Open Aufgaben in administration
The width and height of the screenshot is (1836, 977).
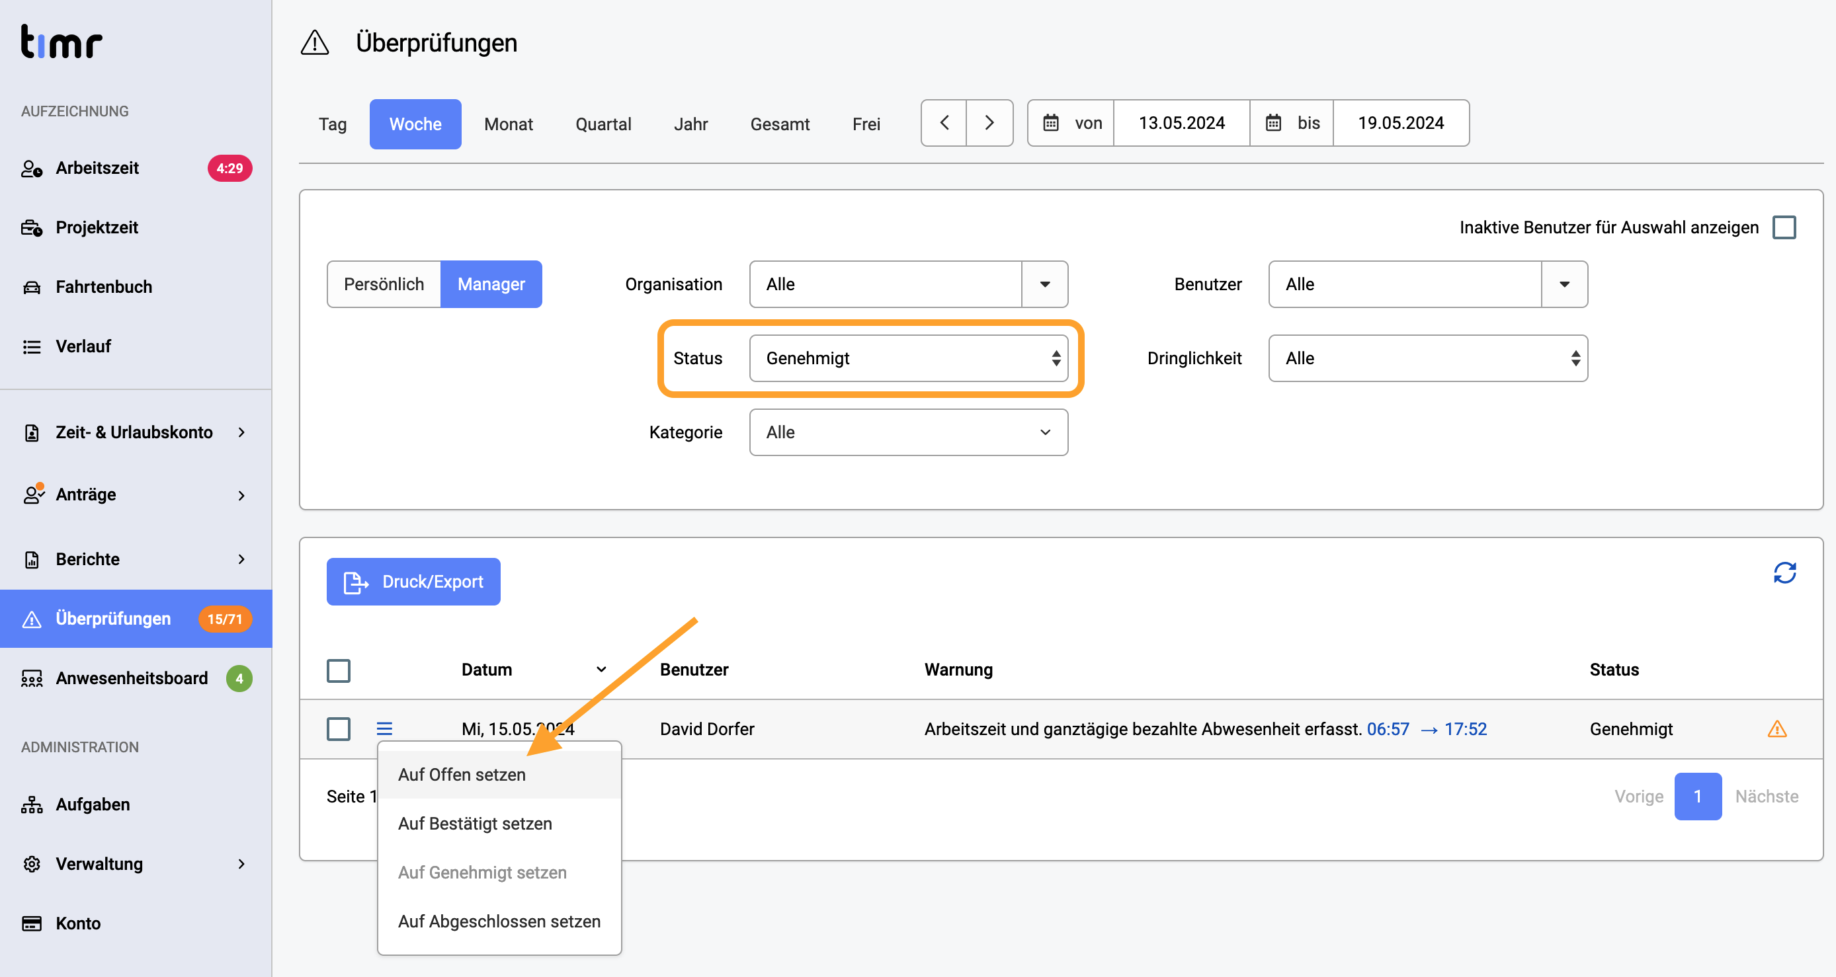[93, 804]
